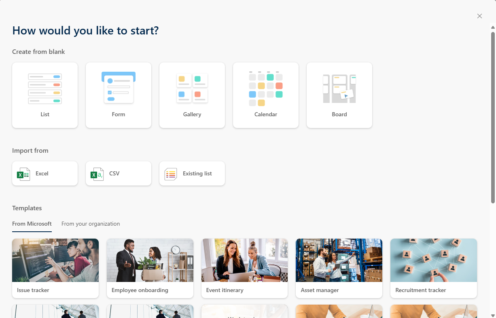Choose the Form creation icon

(119, 87)
